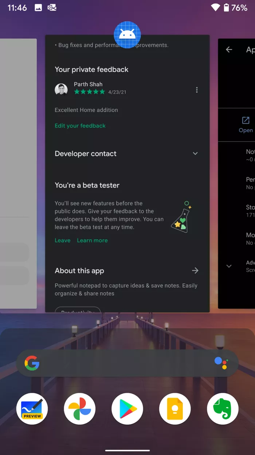This screenshot has width=255, height=455.
Task: Open the whiteboard Preview app
Action: click(32, 409)
